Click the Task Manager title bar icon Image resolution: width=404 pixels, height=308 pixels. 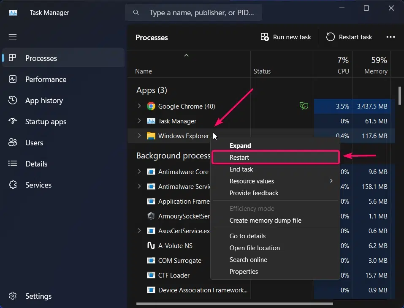(13, 12)
